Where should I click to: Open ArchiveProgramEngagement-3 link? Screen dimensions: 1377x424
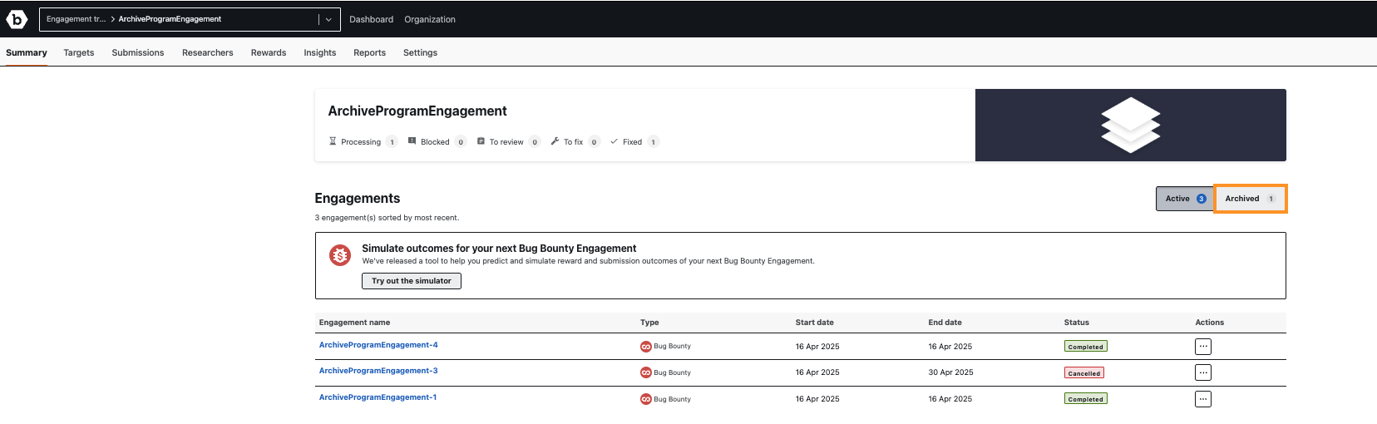point(378,371)
